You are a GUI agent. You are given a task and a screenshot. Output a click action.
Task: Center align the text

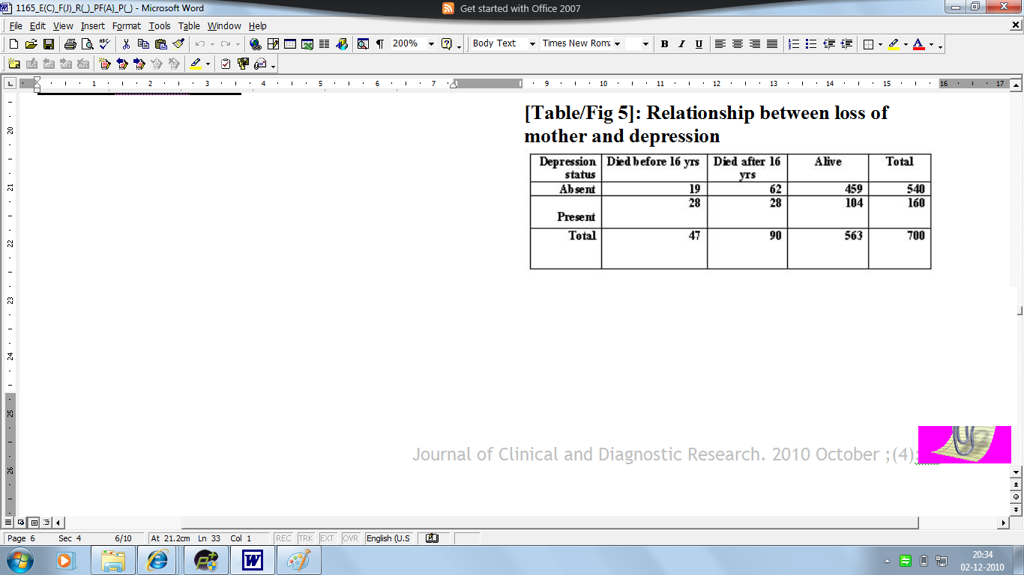click(x=738, y=44)
